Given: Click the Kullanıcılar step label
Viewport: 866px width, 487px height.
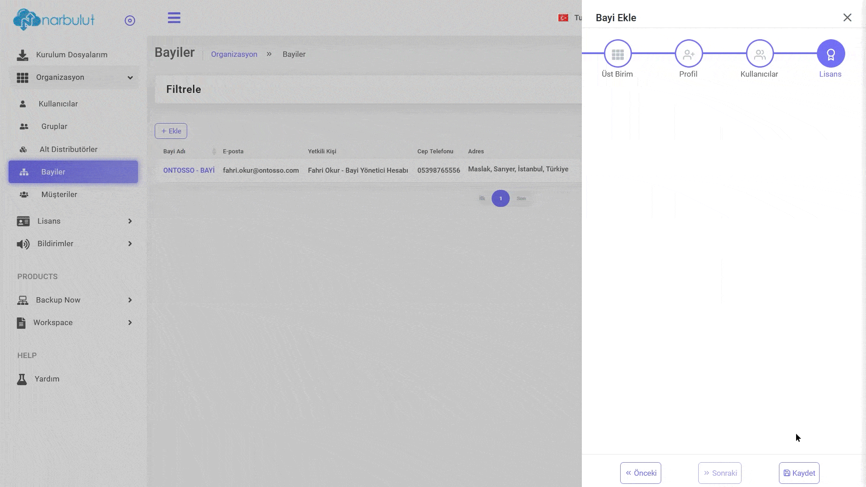Looking at the screenshot, I should tap(759, 74).
